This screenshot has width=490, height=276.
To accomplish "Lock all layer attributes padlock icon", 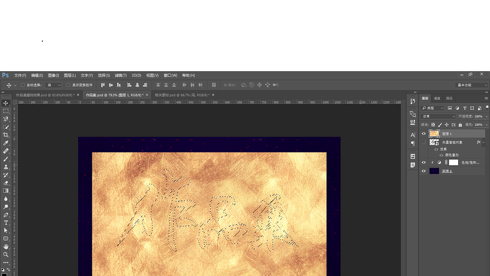I will click(460, 125).
